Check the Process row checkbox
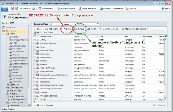 click(34, 99)
